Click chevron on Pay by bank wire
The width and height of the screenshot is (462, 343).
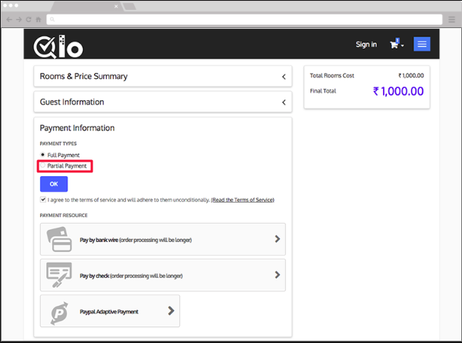(277, 239)
